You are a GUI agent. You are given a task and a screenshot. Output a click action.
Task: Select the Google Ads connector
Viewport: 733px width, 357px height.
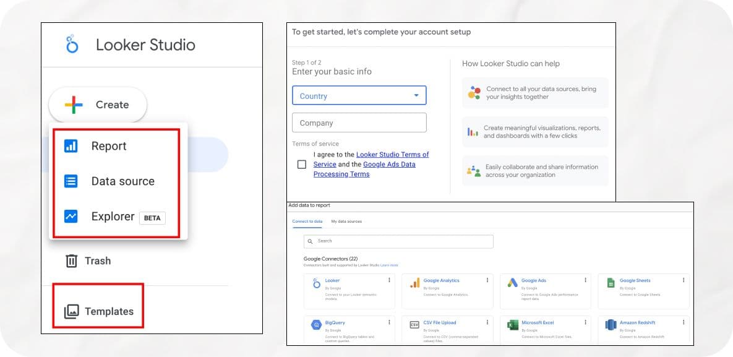[x=546, y=291]
